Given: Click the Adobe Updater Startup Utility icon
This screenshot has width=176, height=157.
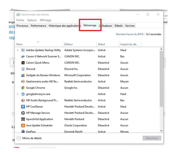Looking at the screenshot, I should 23,50.
